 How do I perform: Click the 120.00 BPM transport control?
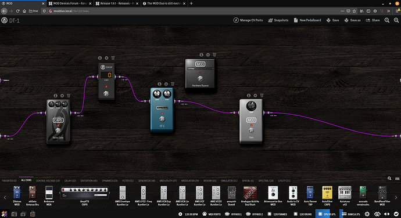tap(188, 214)
